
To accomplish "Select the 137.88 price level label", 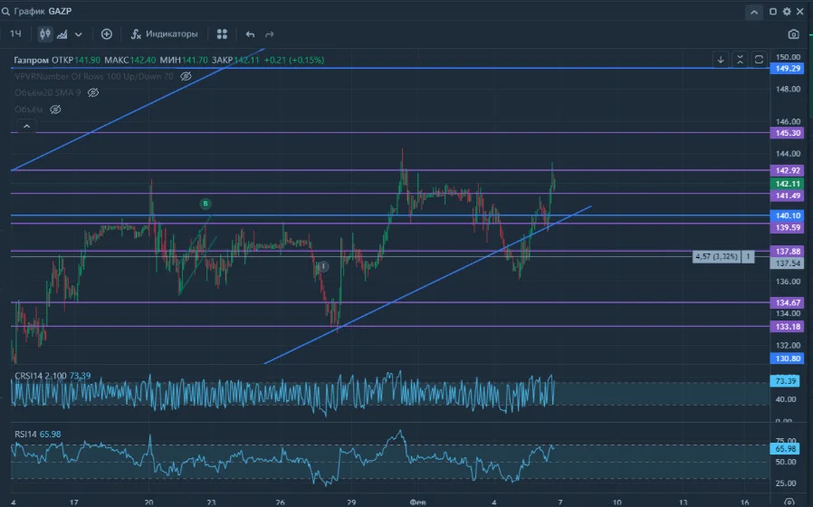I will [x=788, y=252].
